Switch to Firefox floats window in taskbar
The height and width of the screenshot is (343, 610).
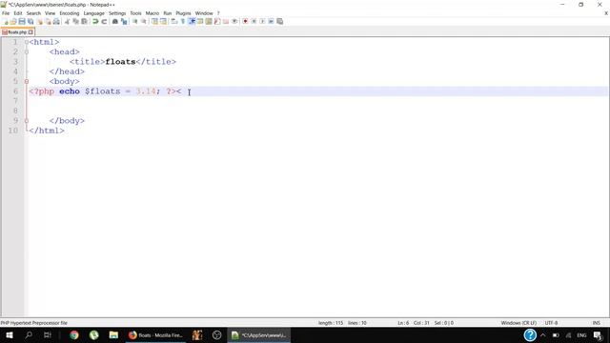coord(156,335)
